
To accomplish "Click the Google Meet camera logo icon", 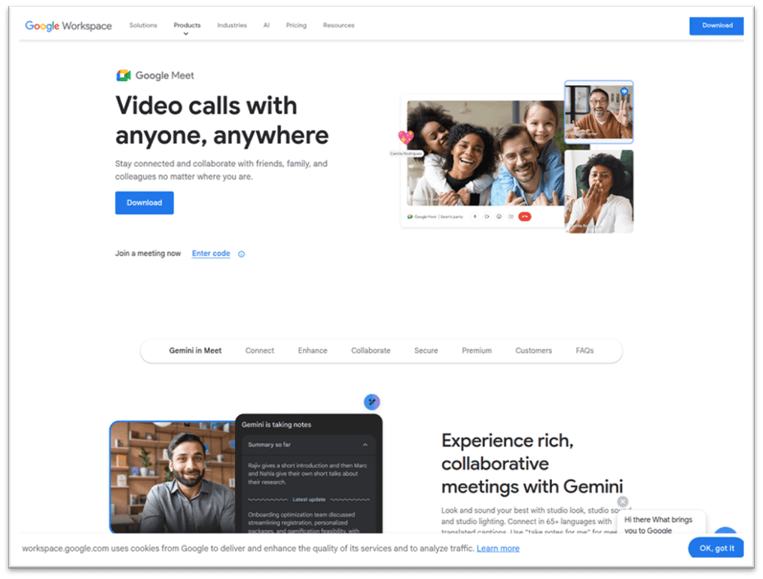I will coord(124,75).
